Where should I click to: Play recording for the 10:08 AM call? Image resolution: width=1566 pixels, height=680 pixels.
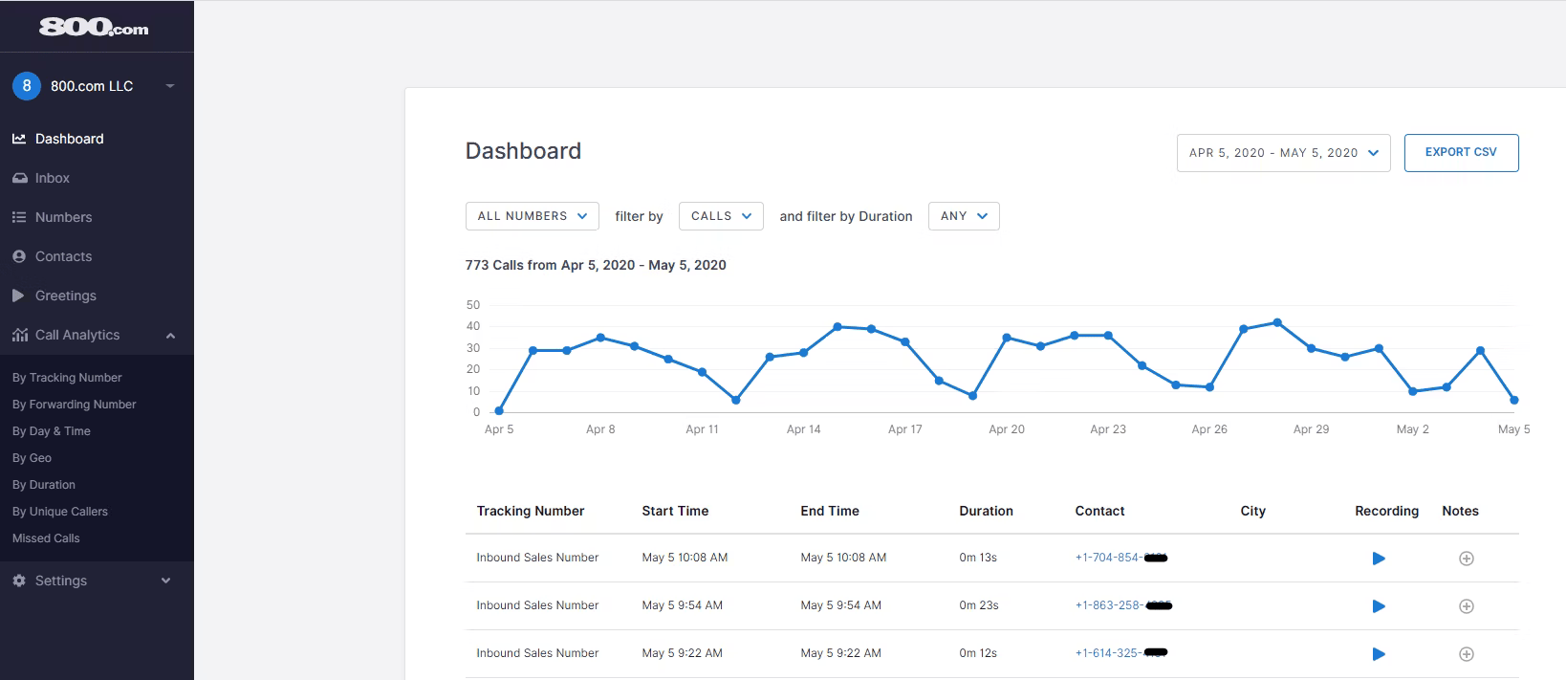point(1378,559)
